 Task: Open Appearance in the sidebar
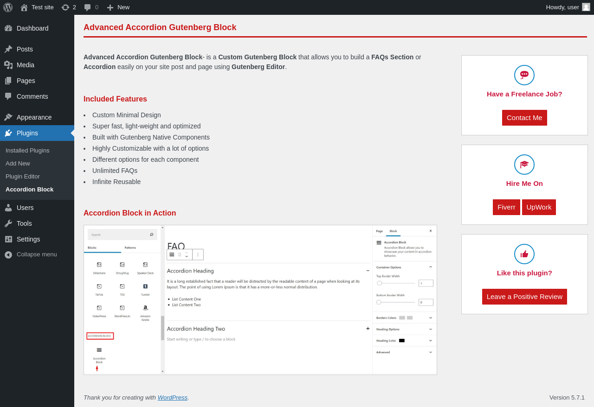click(37, 117)
